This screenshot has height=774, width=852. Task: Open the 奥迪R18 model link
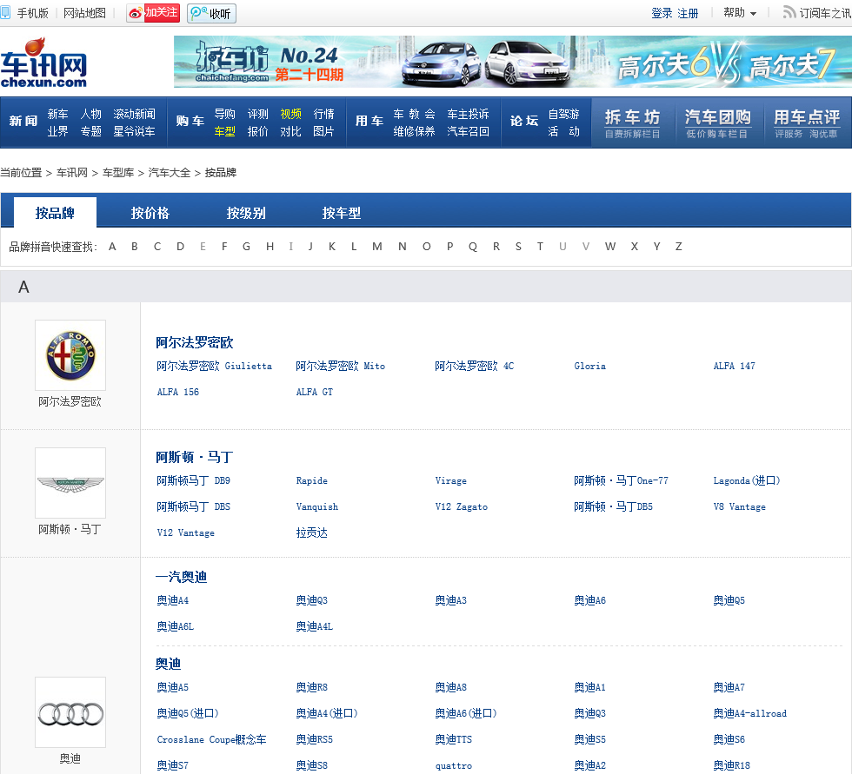click(x=731, y=765)
